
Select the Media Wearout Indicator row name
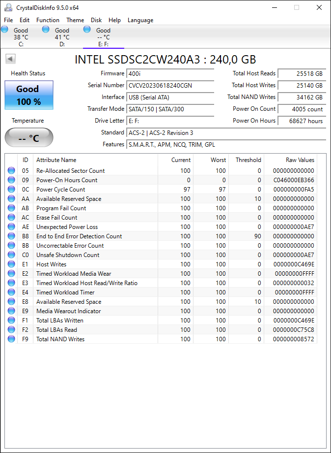pyautogui.click(x=69, y=311)
